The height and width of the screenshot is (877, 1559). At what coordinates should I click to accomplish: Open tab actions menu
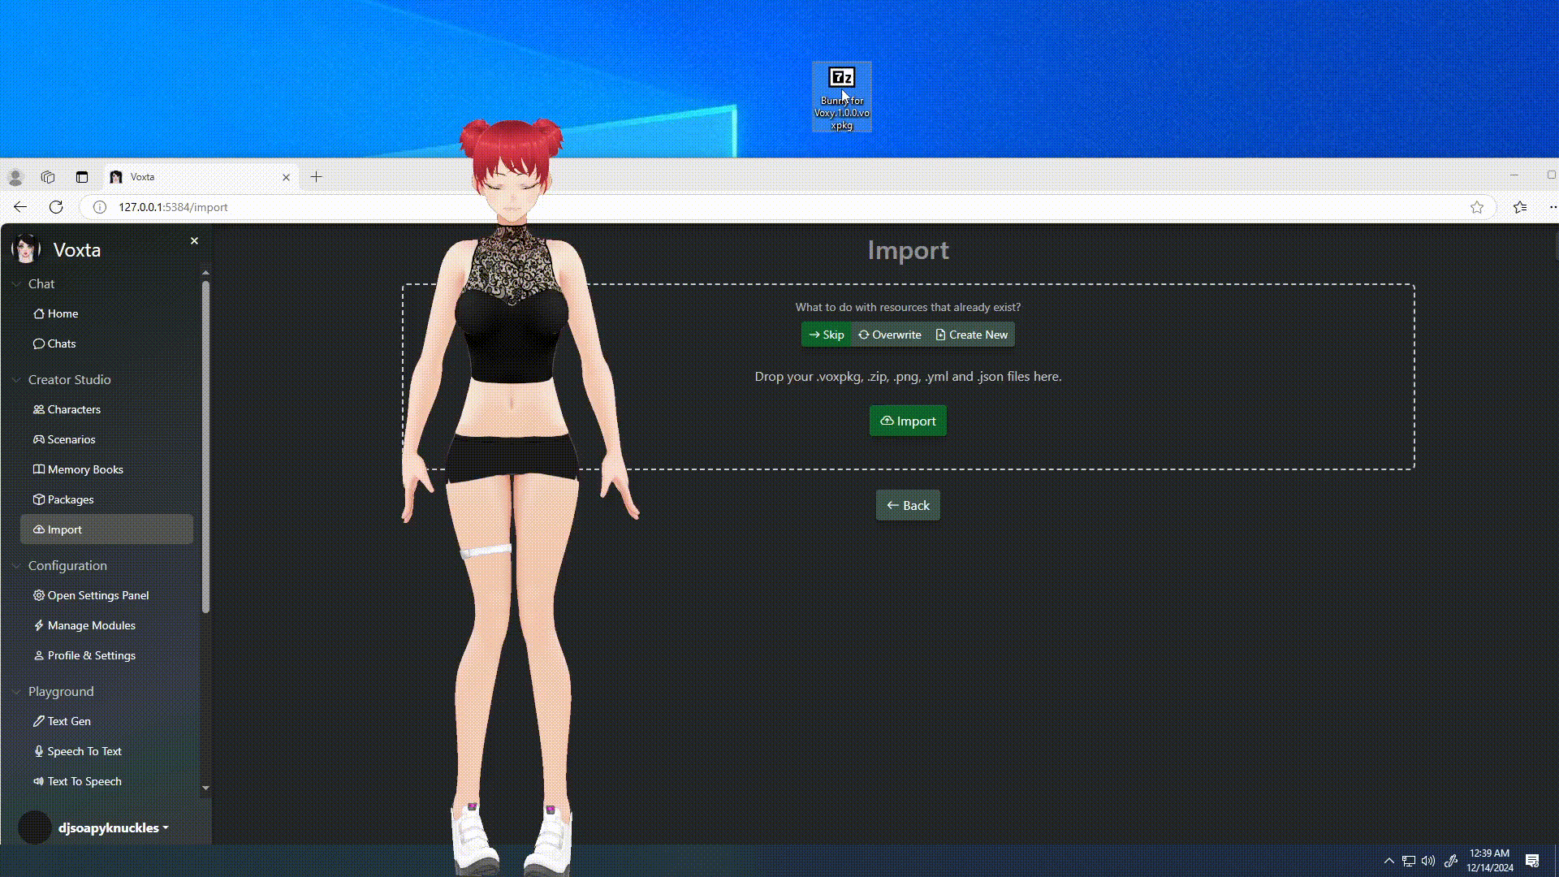pos(82,177)
